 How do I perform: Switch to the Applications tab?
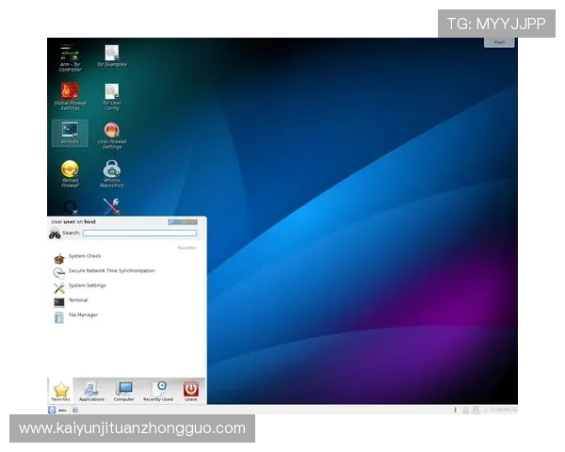click(x=91, y=391)
